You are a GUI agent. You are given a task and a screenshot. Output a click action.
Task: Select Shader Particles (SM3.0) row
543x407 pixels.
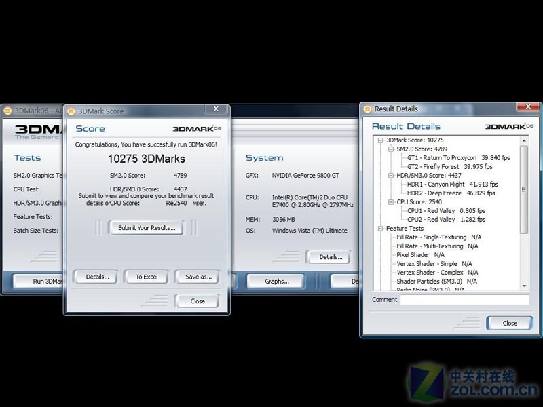coord(436,282)
